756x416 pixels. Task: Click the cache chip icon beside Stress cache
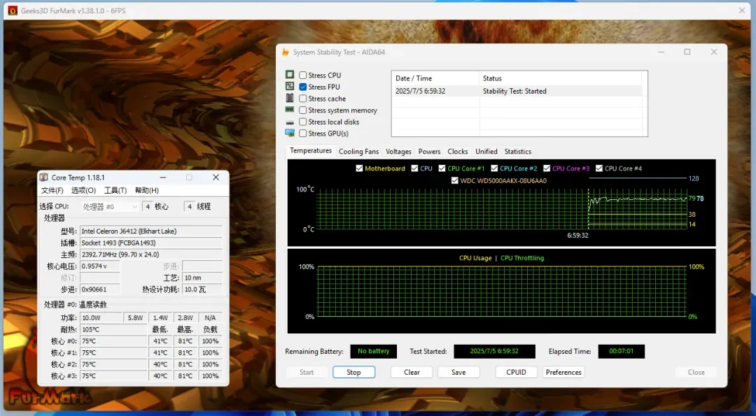(x=290, y=98)
